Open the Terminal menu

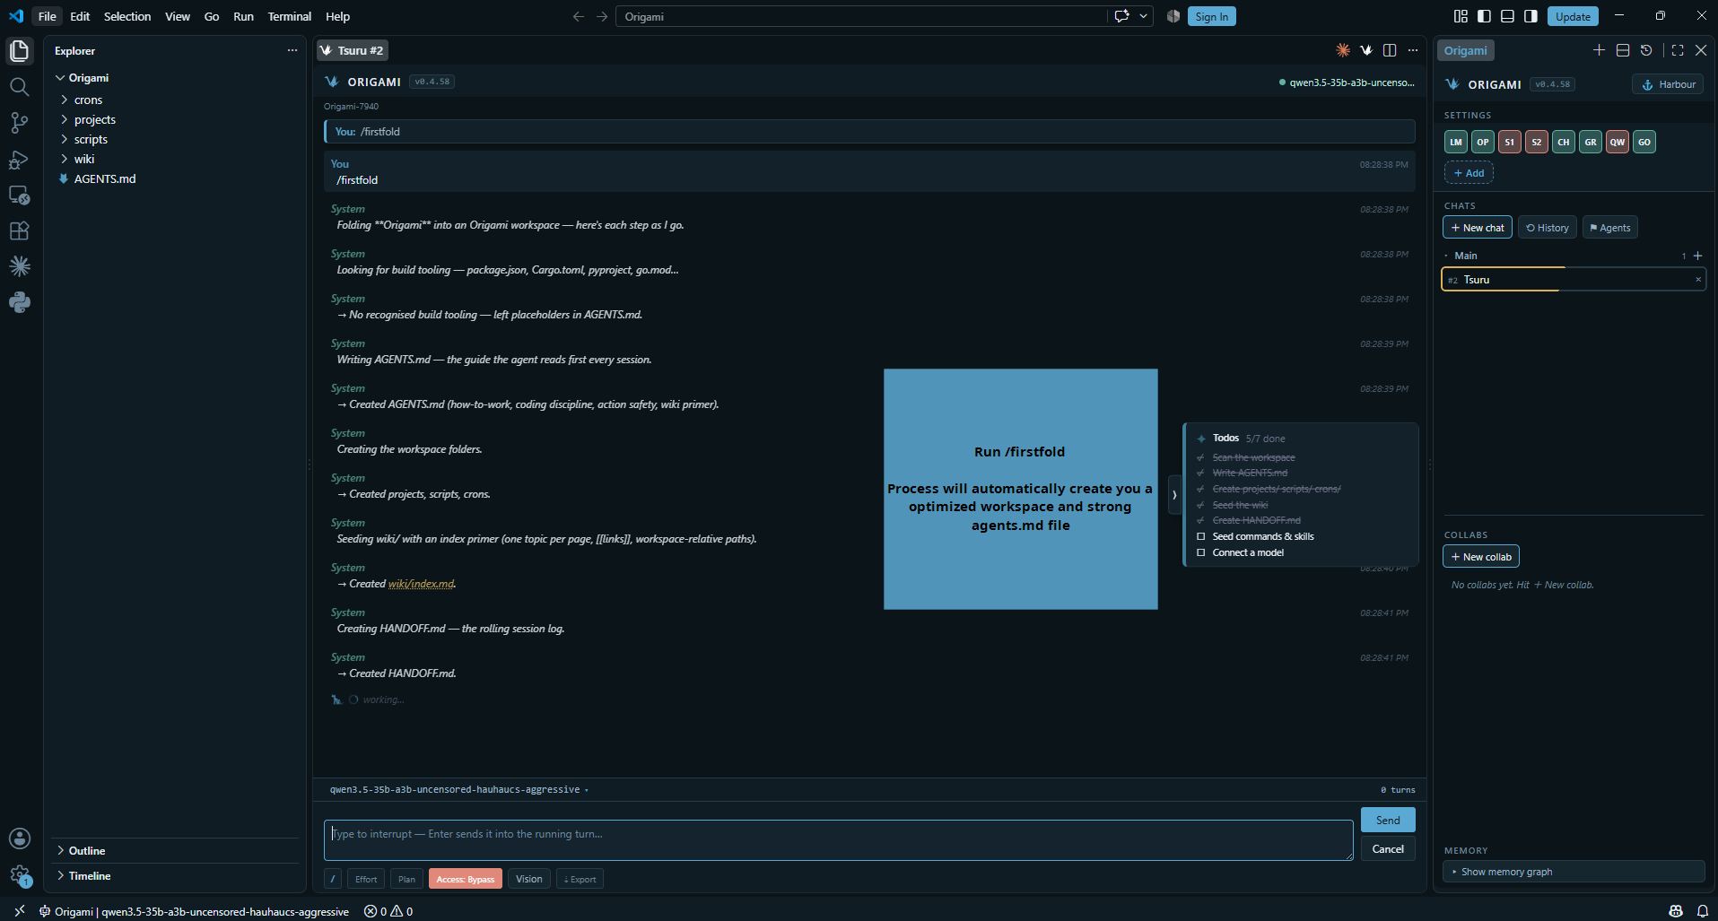289,16
